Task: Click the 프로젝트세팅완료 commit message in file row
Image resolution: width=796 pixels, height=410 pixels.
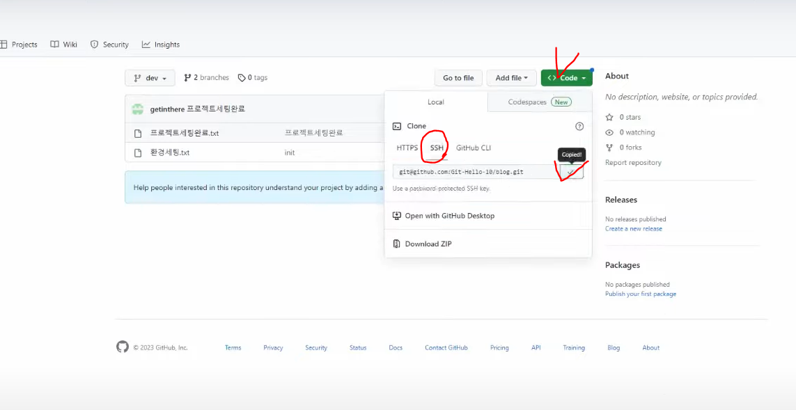Action: point(313,133)
